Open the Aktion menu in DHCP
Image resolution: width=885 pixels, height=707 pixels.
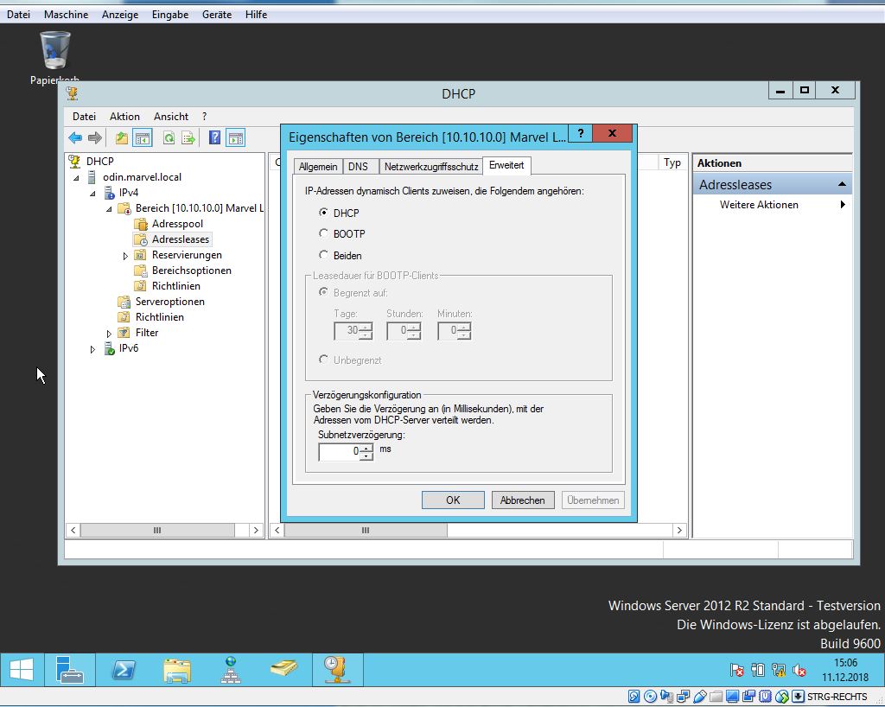(124, 116)
